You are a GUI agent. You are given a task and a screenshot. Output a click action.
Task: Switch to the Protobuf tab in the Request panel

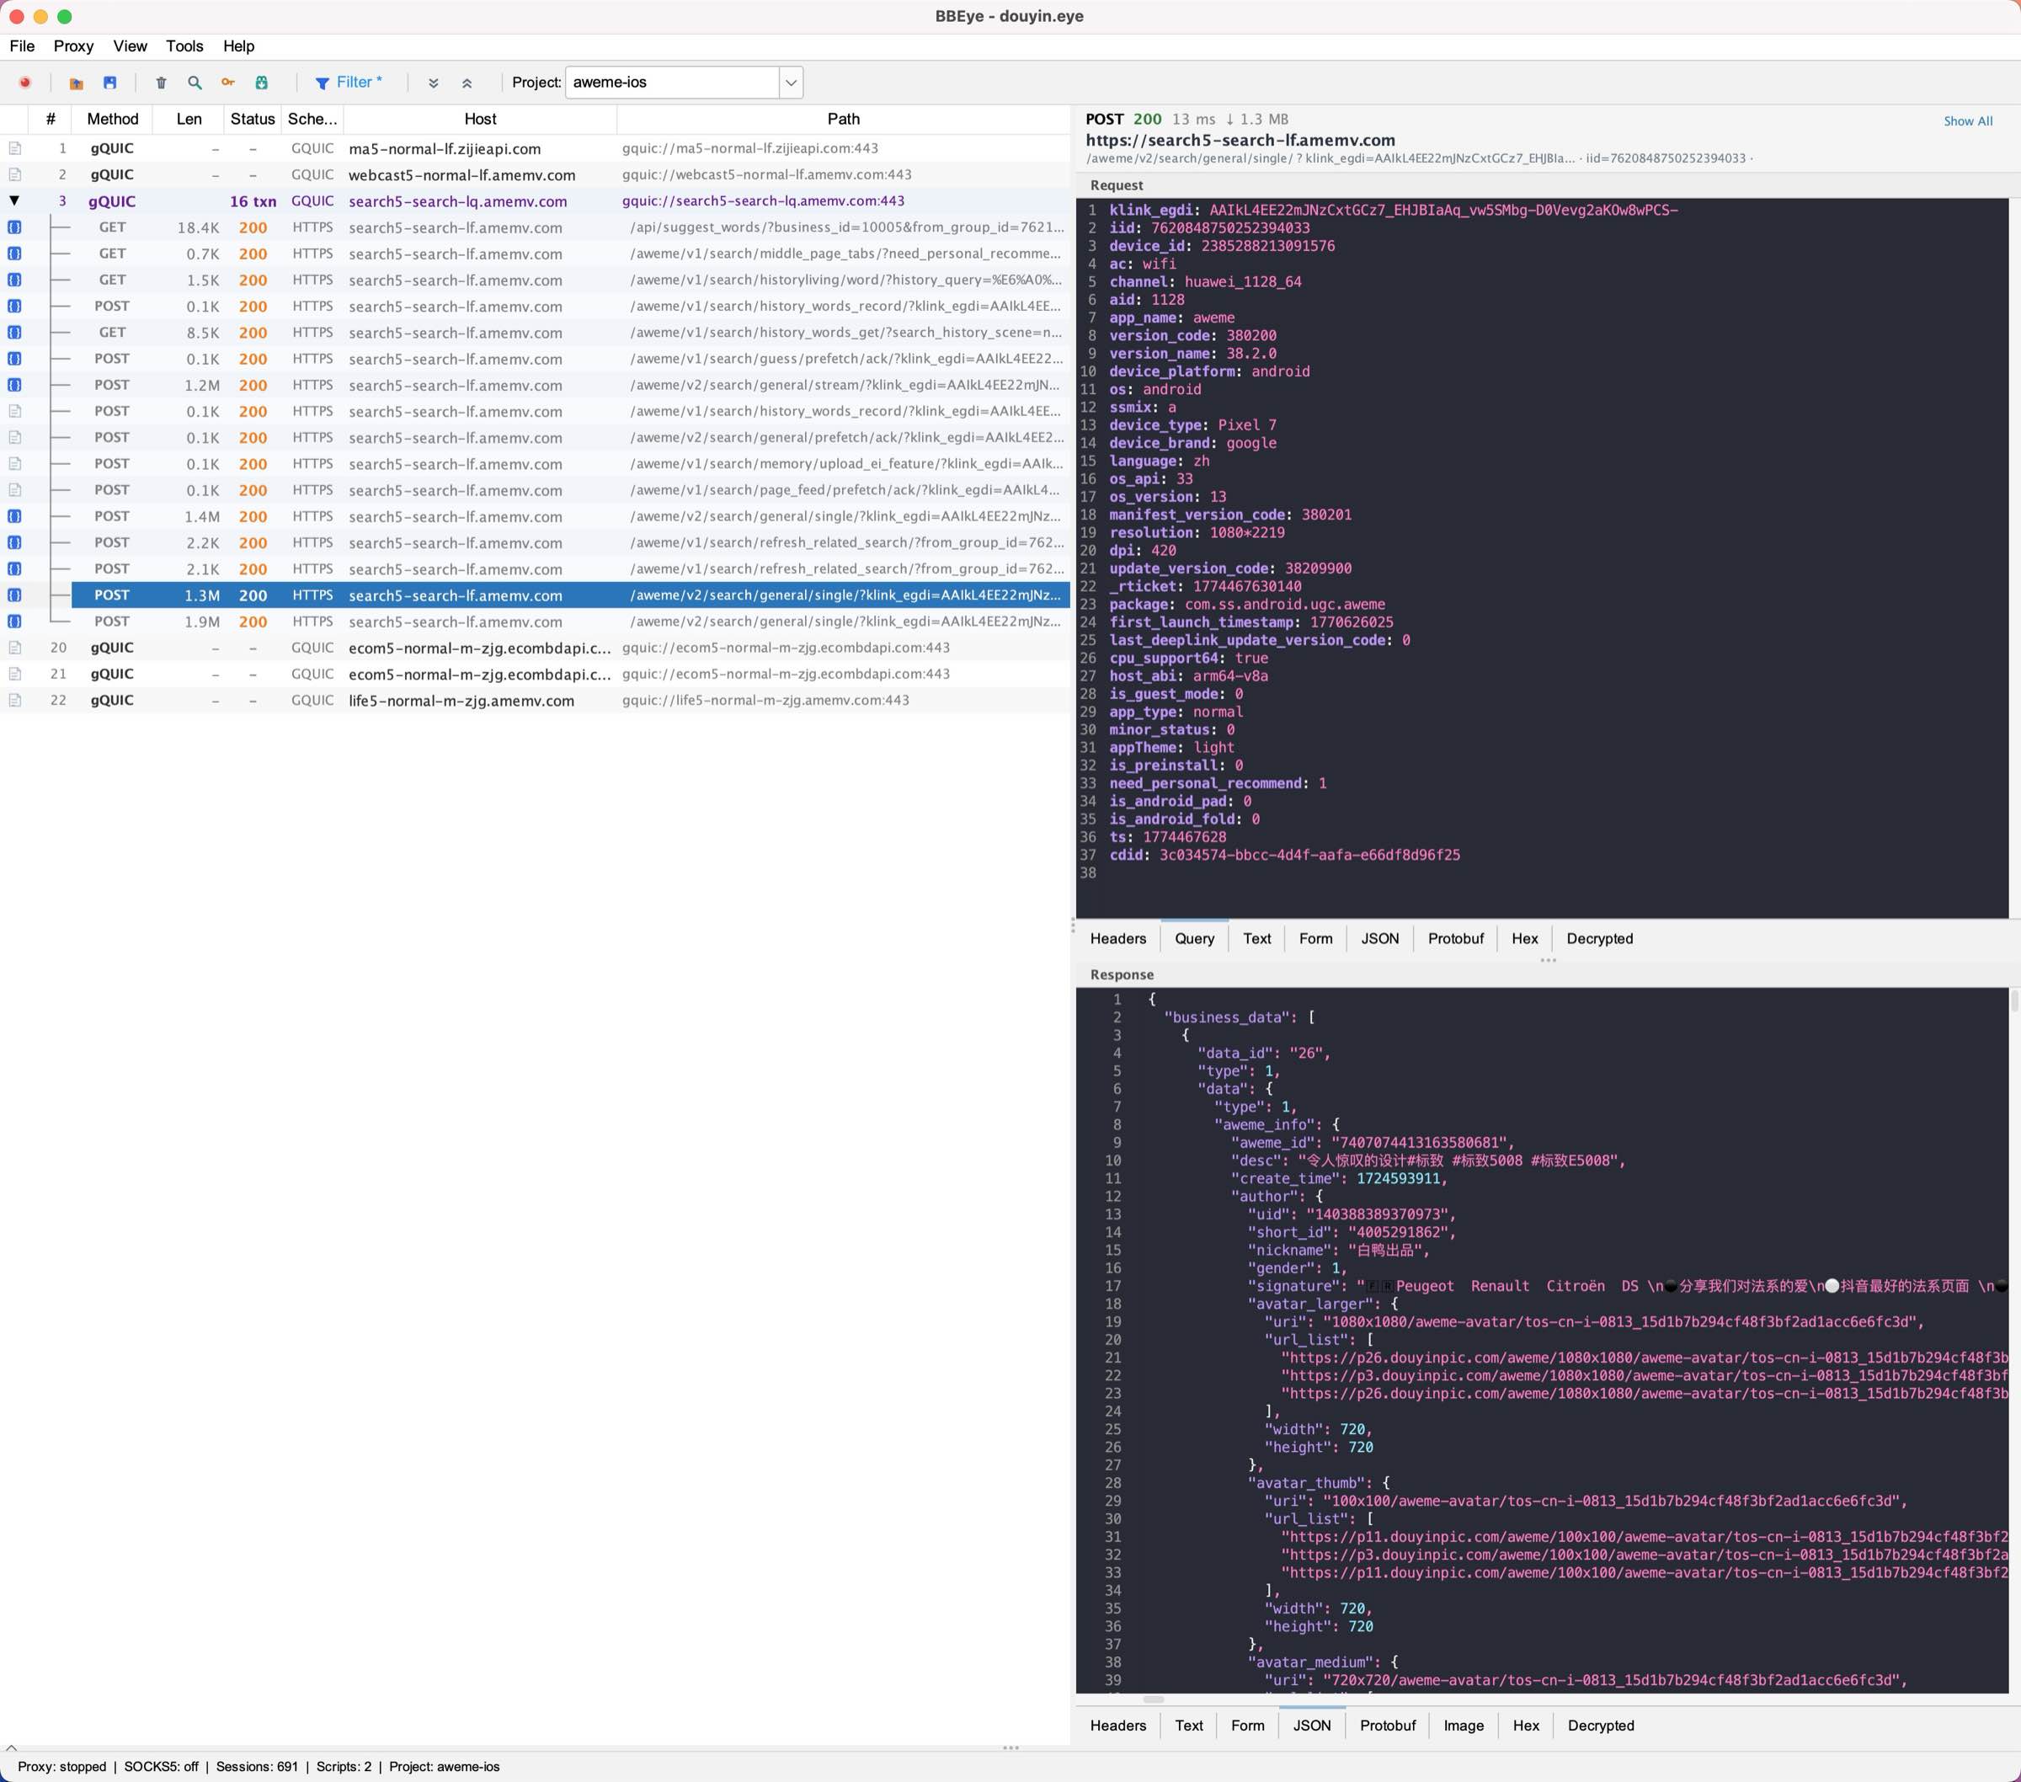[1454, 937]
